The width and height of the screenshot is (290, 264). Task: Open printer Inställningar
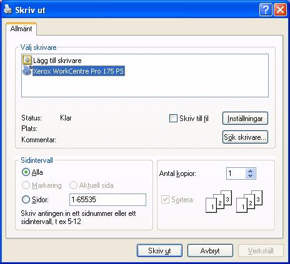(245, 119)
